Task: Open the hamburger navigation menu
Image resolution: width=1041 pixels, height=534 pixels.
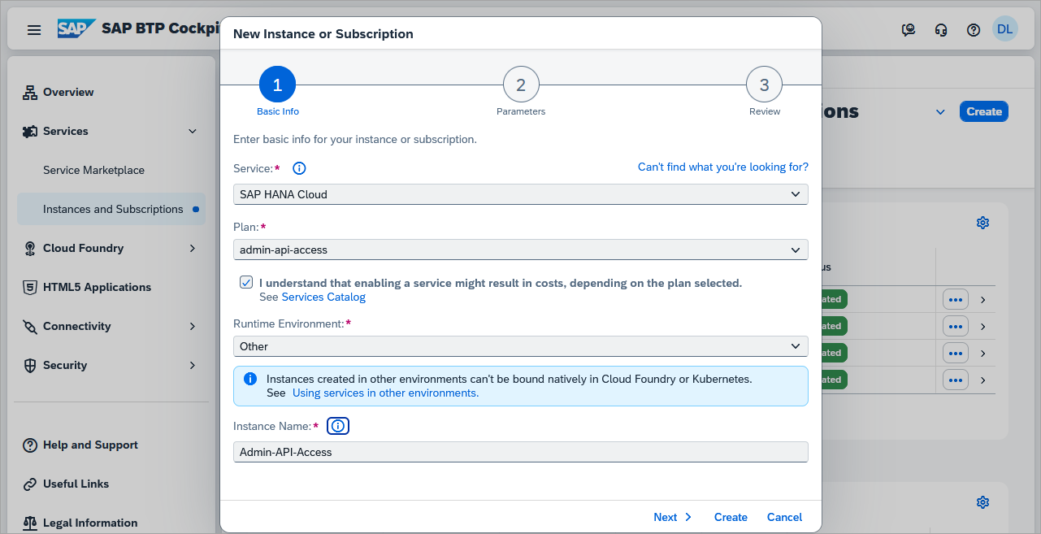Action: 34,30
